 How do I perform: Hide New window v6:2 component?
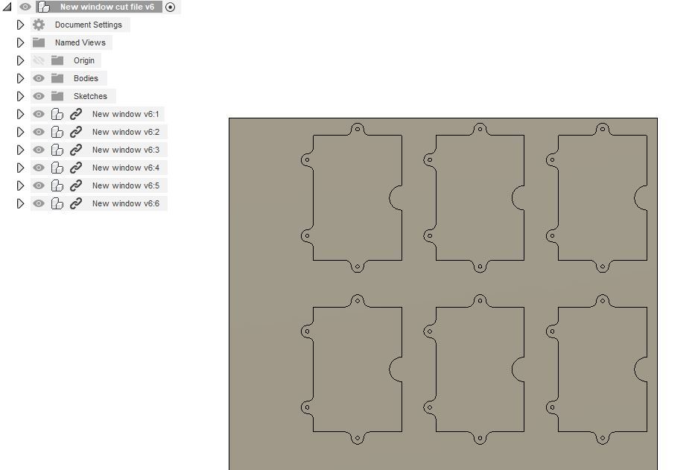pos(39,132)
